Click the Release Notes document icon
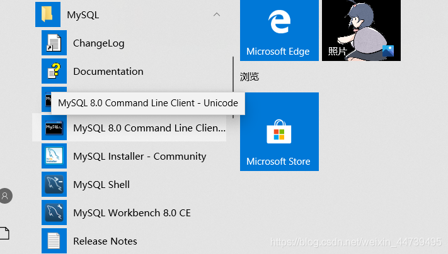 click(x=54, y=241)
